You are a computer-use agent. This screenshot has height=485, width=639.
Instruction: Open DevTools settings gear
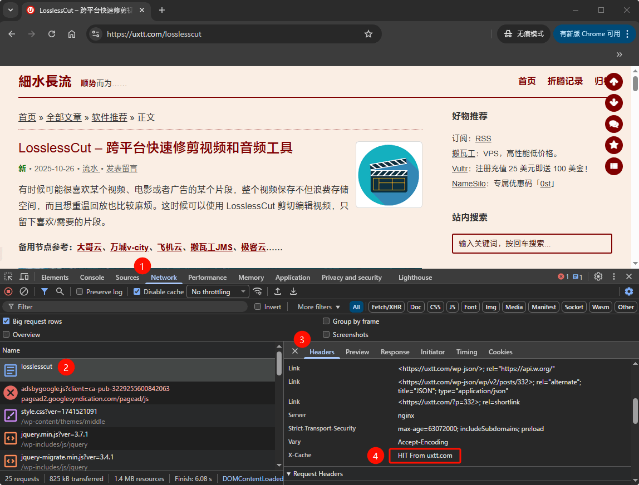pos(598,277)
